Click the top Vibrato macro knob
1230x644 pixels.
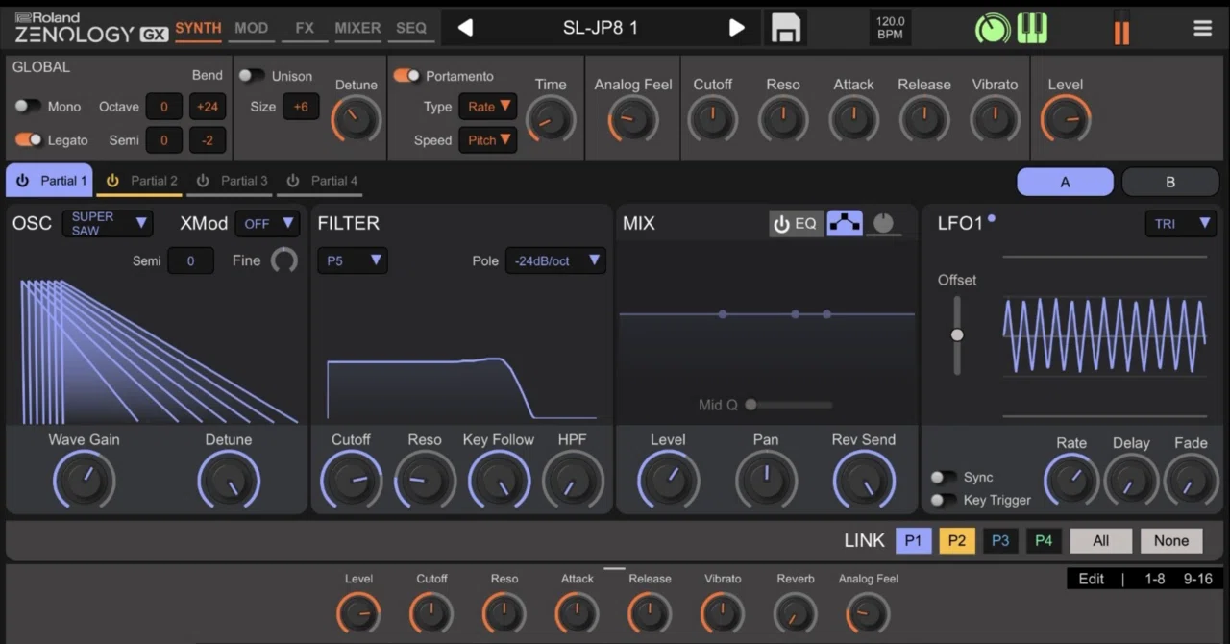click(995, 119)
